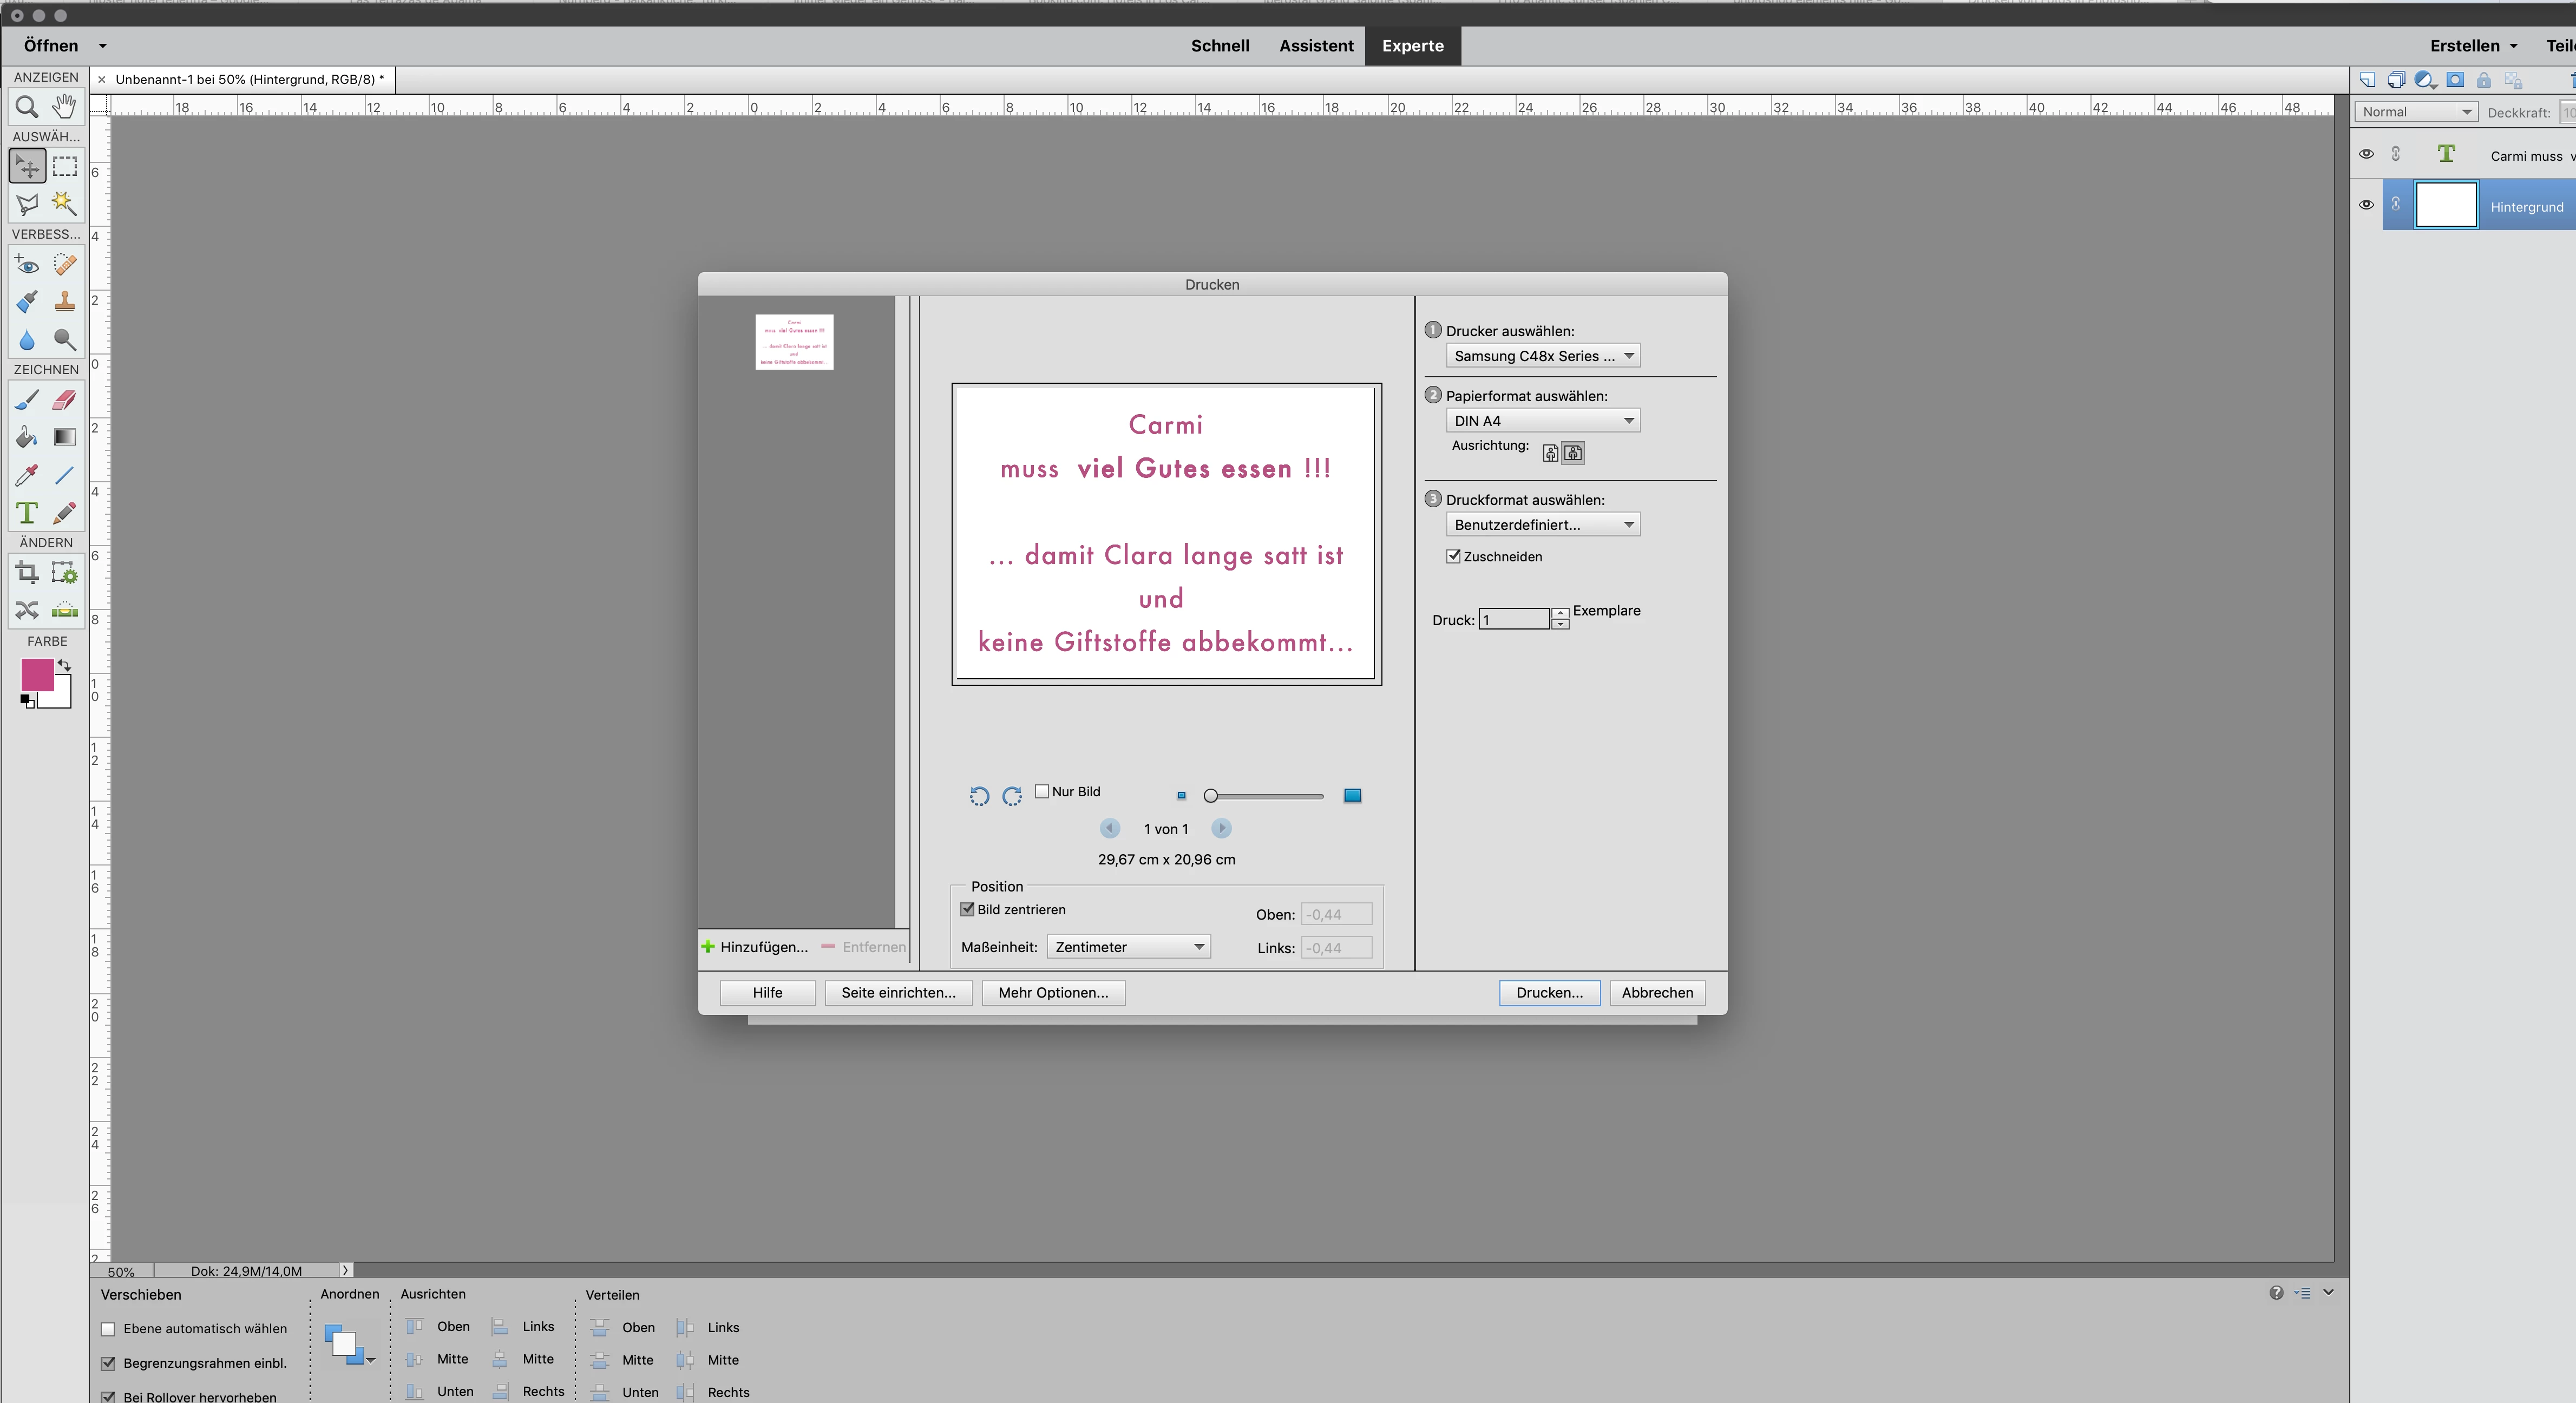
Task: Open the Drucker auswählen dropdown
Action: tap(1543, 356)
